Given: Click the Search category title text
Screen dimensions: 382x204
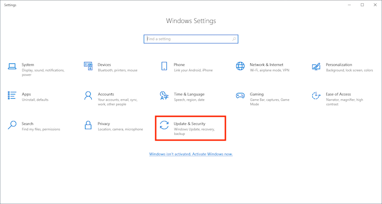Looking at the screenshot, I should (28, 123).
